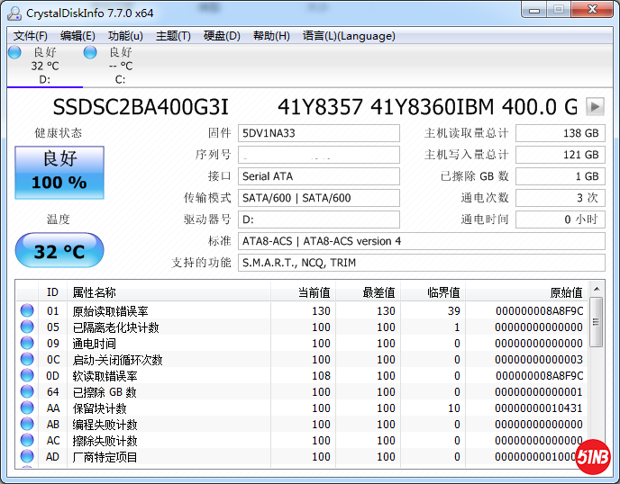620x484 pixels.
Task: Click the 良好 100% health status button
Action: [x=59, y=172]
